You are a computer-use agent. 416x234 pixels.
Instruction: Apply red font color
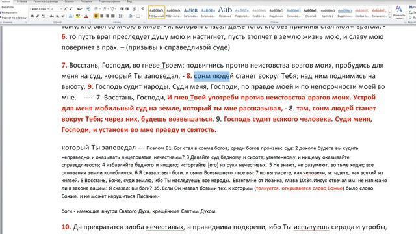point(86,16)
